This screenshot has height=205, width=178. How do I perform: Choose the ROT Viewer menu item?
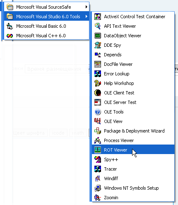[133, 150]
